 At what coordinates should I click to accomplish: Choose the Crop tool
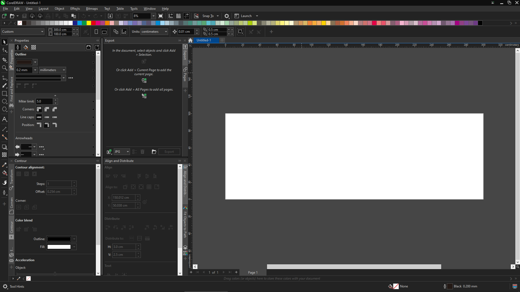[4, 60]
